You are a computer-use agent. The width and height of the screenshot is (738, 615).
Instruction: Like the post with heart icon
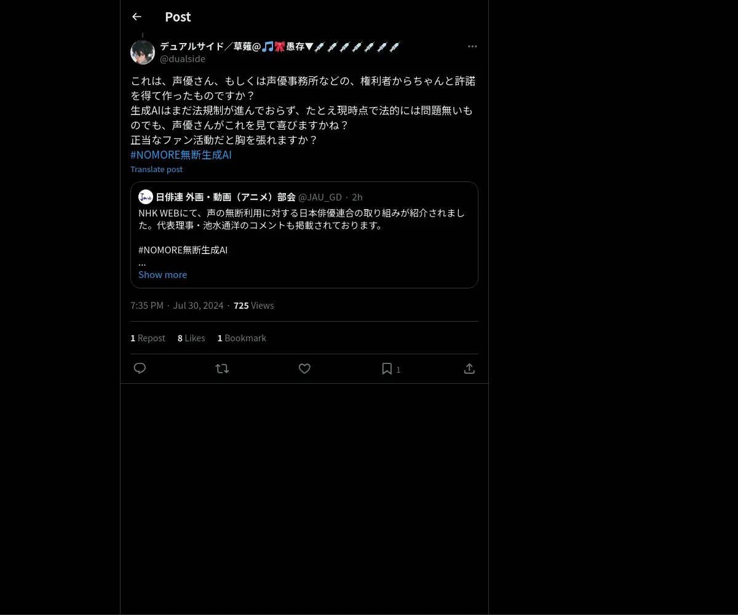(x=304, y=368)
